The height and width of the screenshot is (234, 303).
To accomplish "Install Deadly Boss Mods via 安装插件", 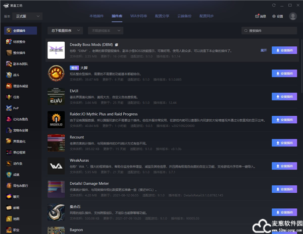I will point(284,50).
